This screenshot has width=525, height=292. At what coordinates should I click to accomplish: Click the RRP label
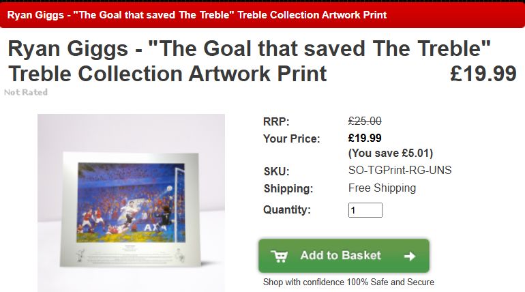(x=276, y=121)
